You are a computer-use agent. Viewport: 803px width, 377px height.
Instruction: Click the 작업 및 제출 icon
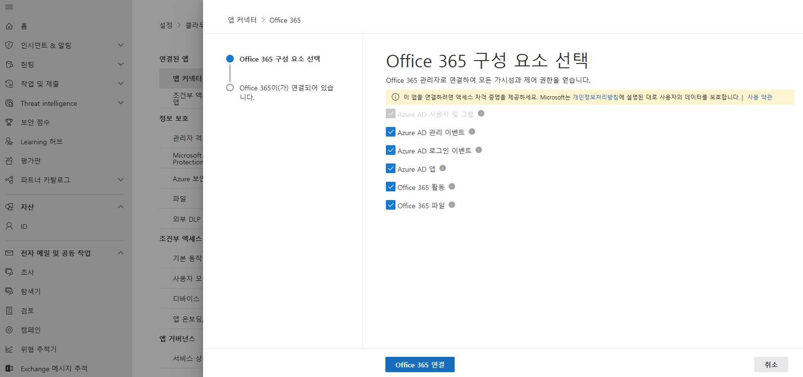[x=9, y=84]
